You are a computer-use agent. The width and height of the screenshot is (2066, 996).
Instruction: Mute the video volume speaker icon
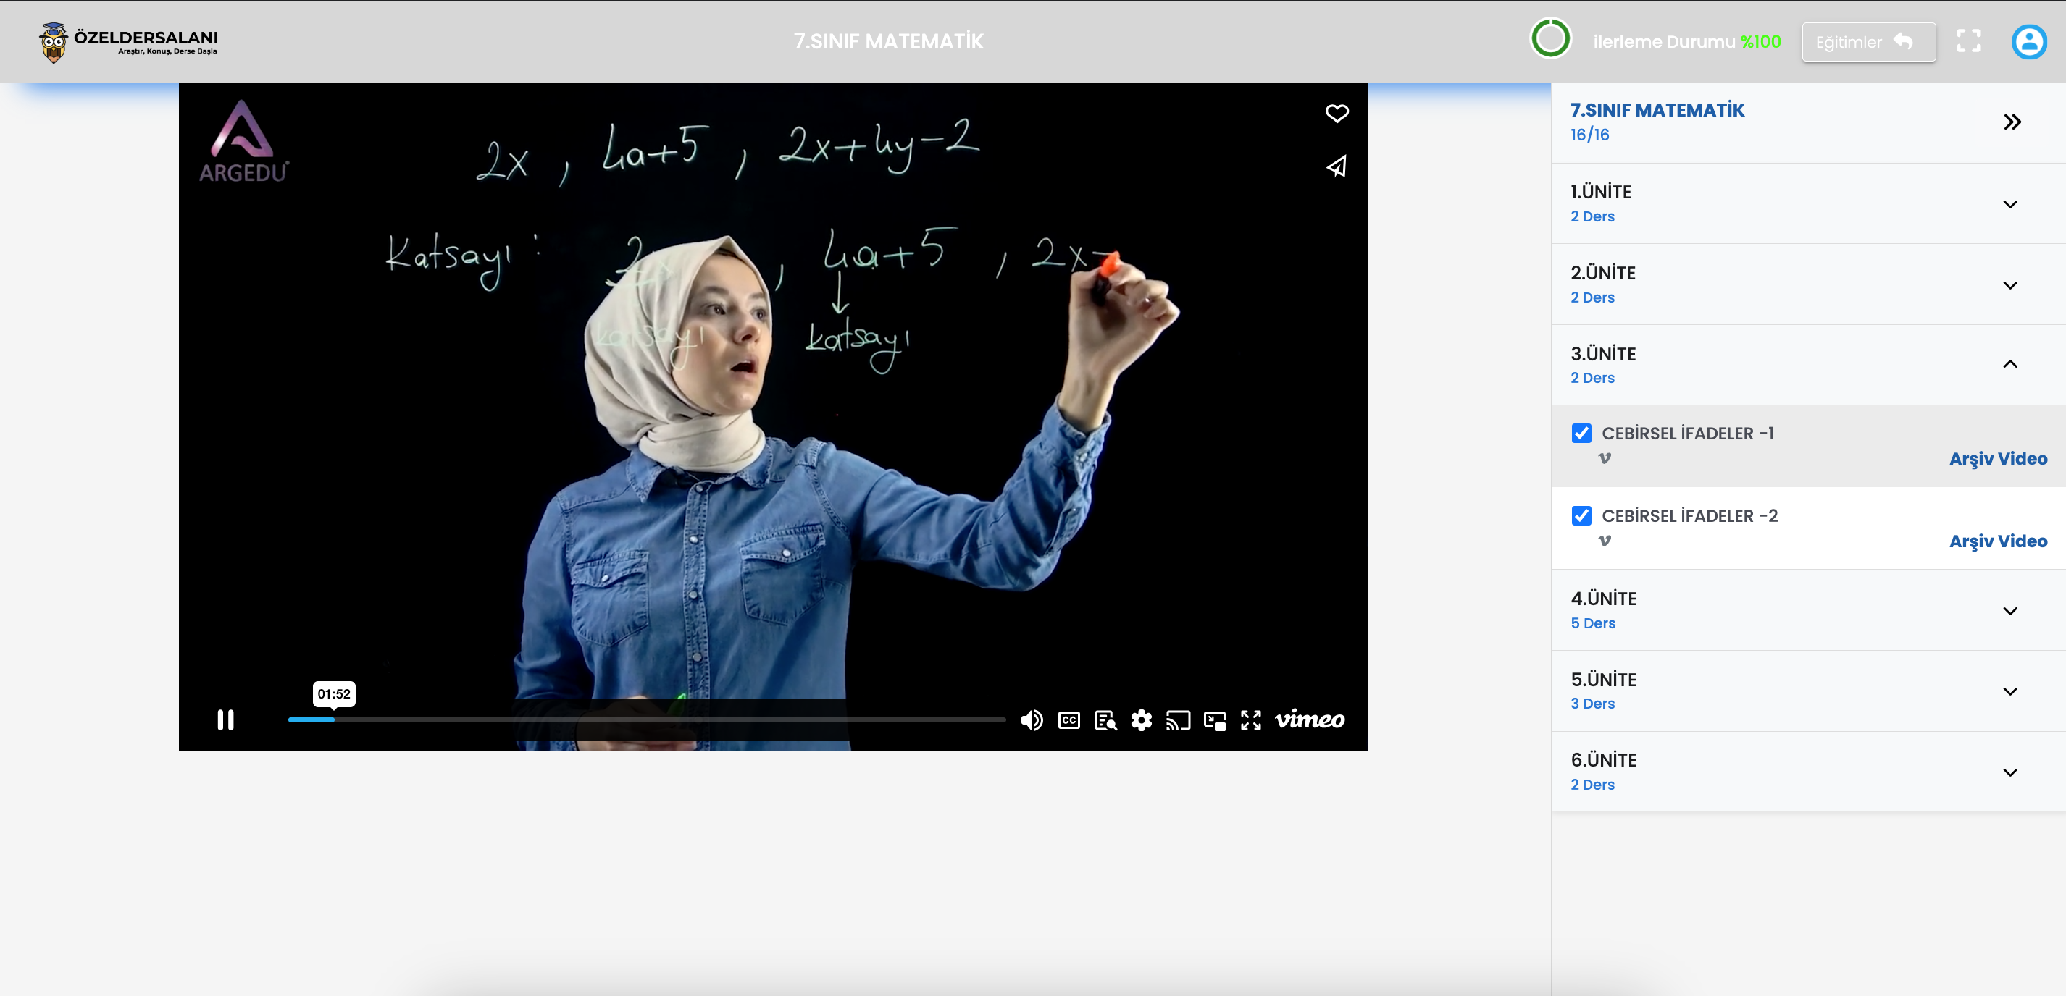pyautogui.click(x=1032, y=720)
